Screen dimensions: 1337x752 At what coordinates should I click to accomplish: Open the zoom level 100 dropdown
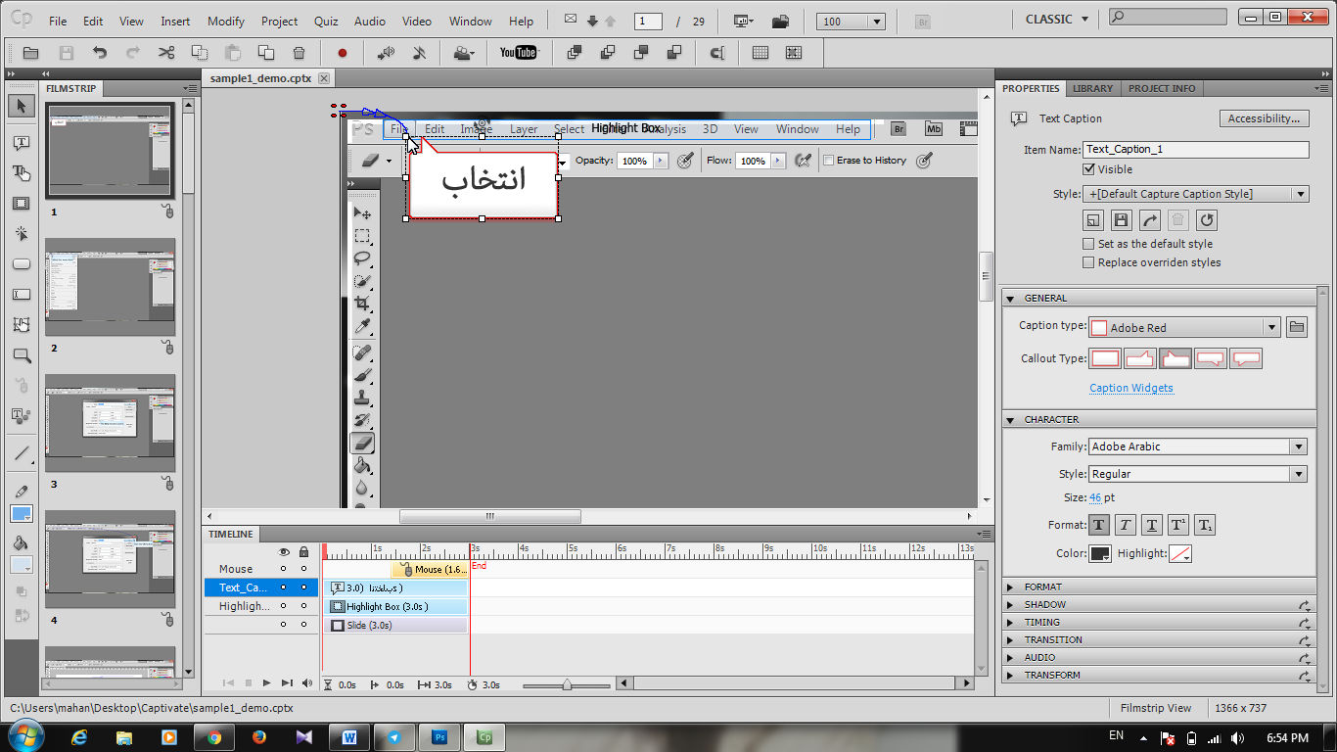(x=852, y=22)
